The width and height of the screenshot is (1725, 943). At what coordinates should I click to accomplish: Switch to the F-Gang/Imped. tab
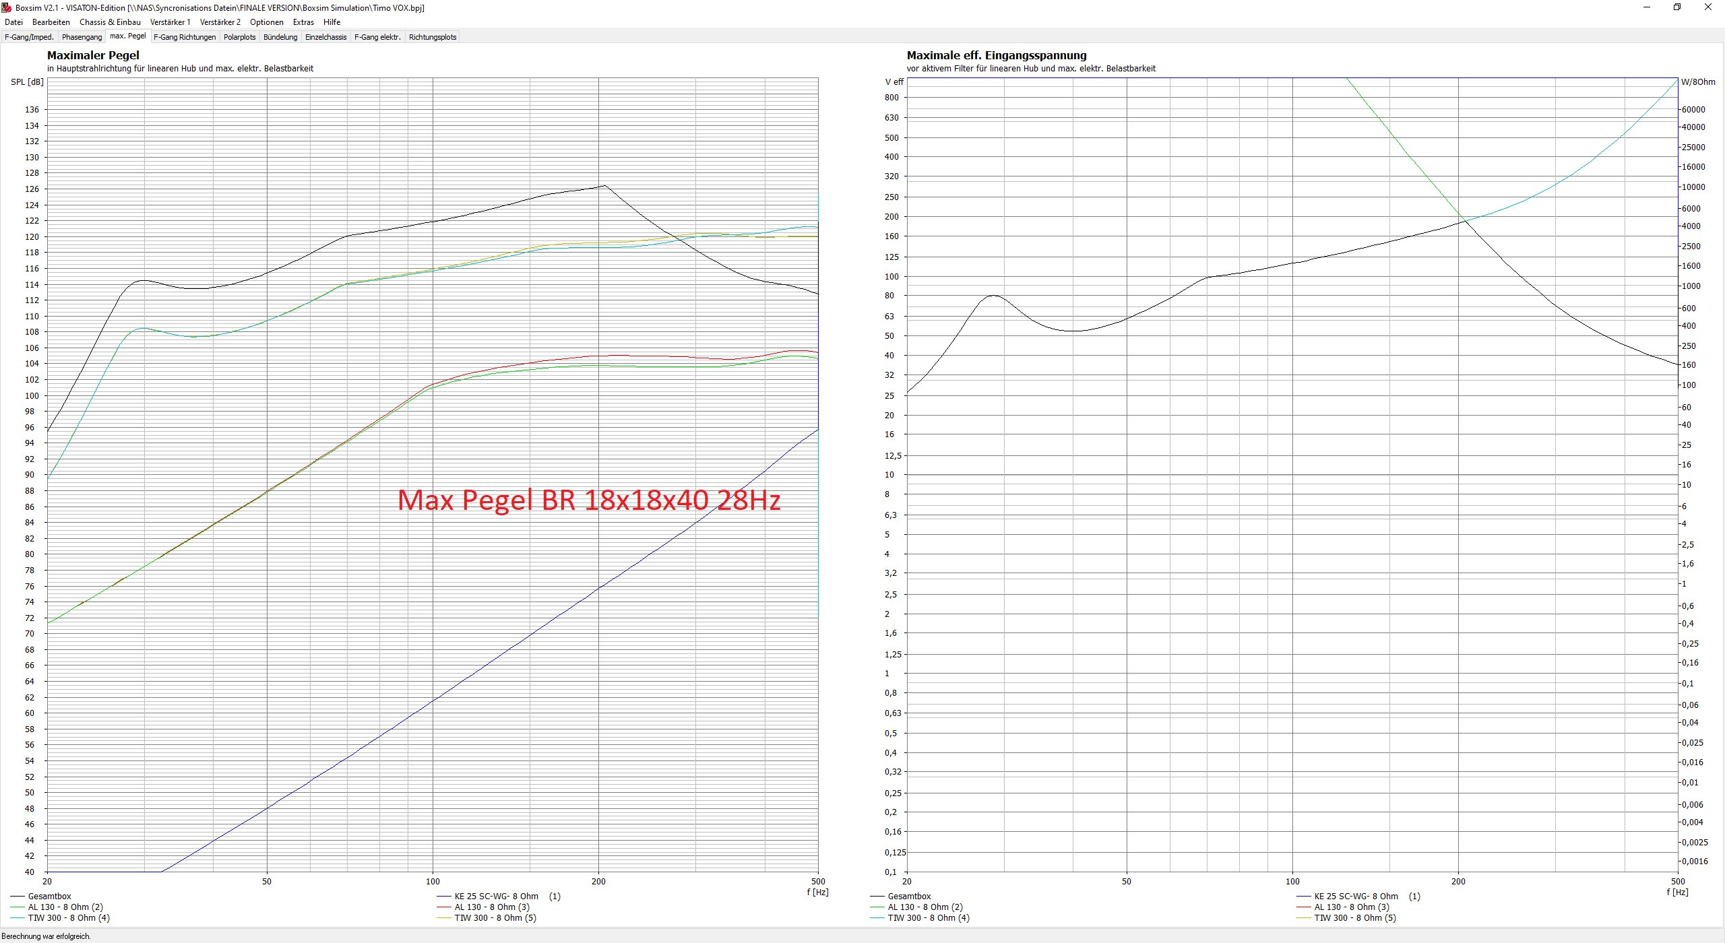pyautogui.click(x=29, y=37)
